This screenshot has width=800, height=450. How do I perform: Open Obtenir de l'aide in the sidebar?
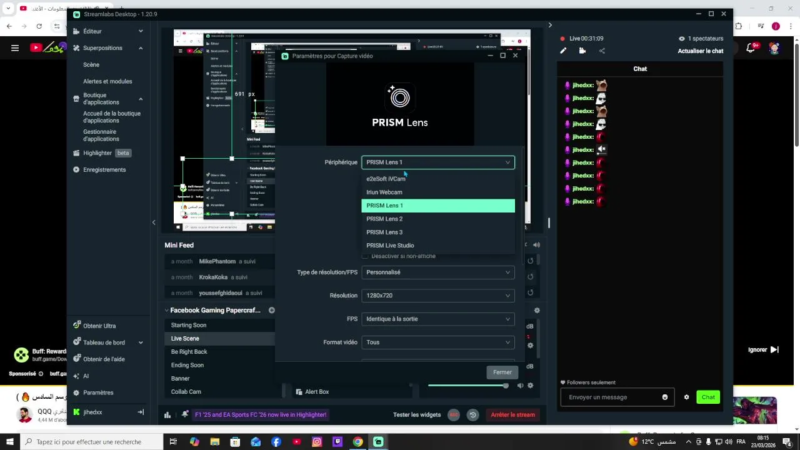tap(98, 359)
